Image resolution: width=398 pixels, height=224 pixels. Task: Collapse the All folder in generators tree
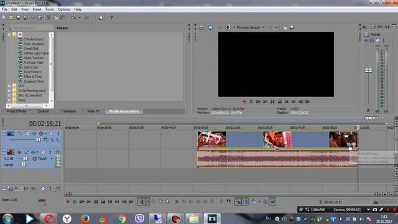(x=9, y=35)
